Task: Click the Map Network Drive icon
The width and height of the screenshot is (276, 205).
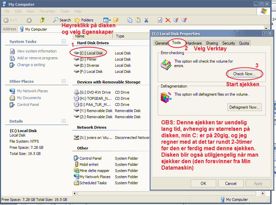Action: tap(176, 20)
